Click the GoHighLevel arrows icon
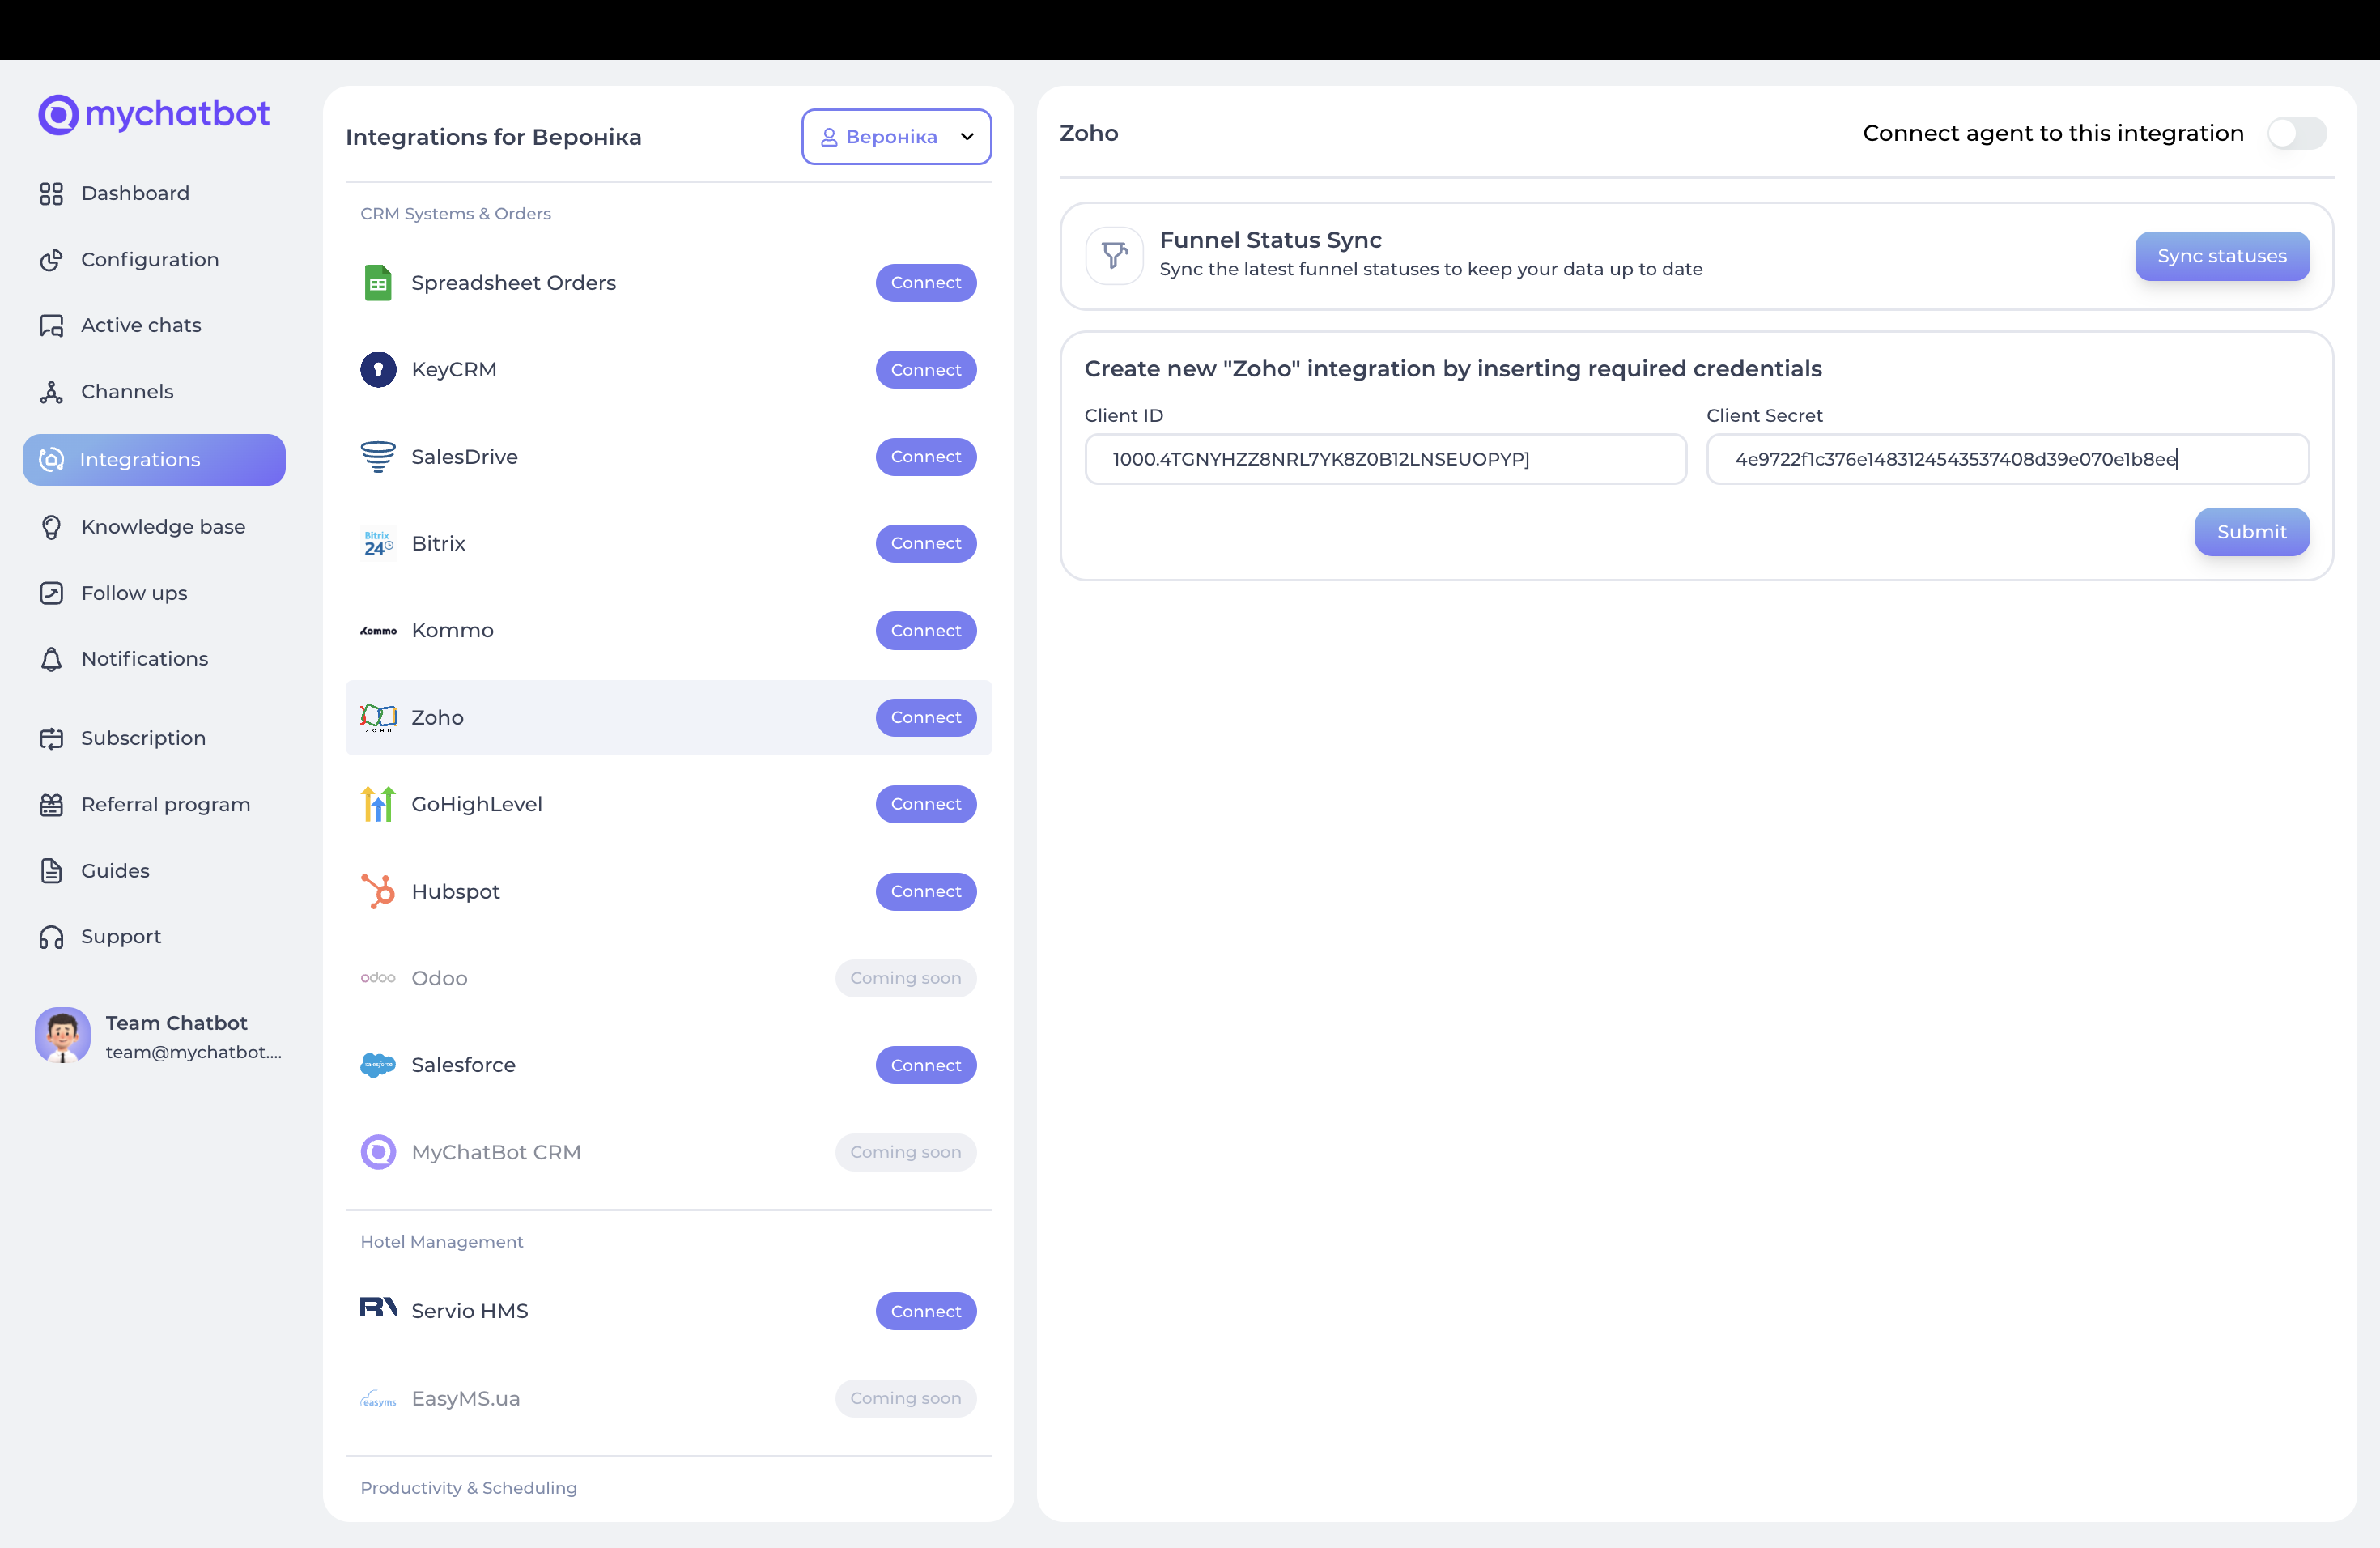The height and width of the screenshot is (1548, 2380). 378,804
